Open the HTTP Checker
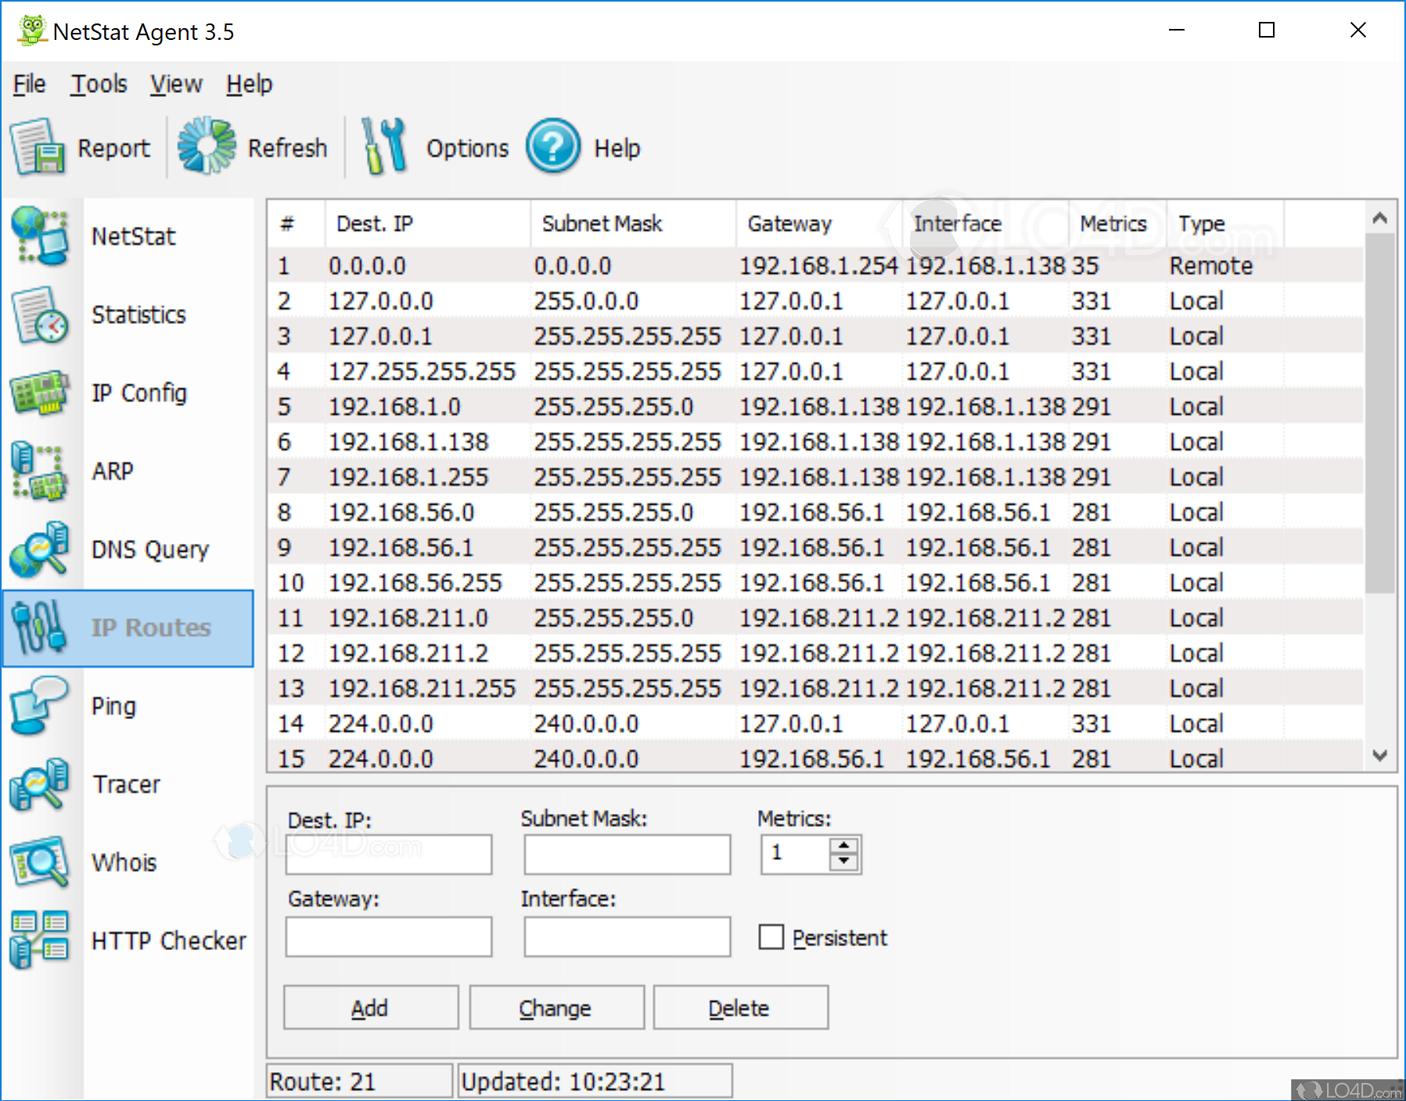 click(169, 941)
